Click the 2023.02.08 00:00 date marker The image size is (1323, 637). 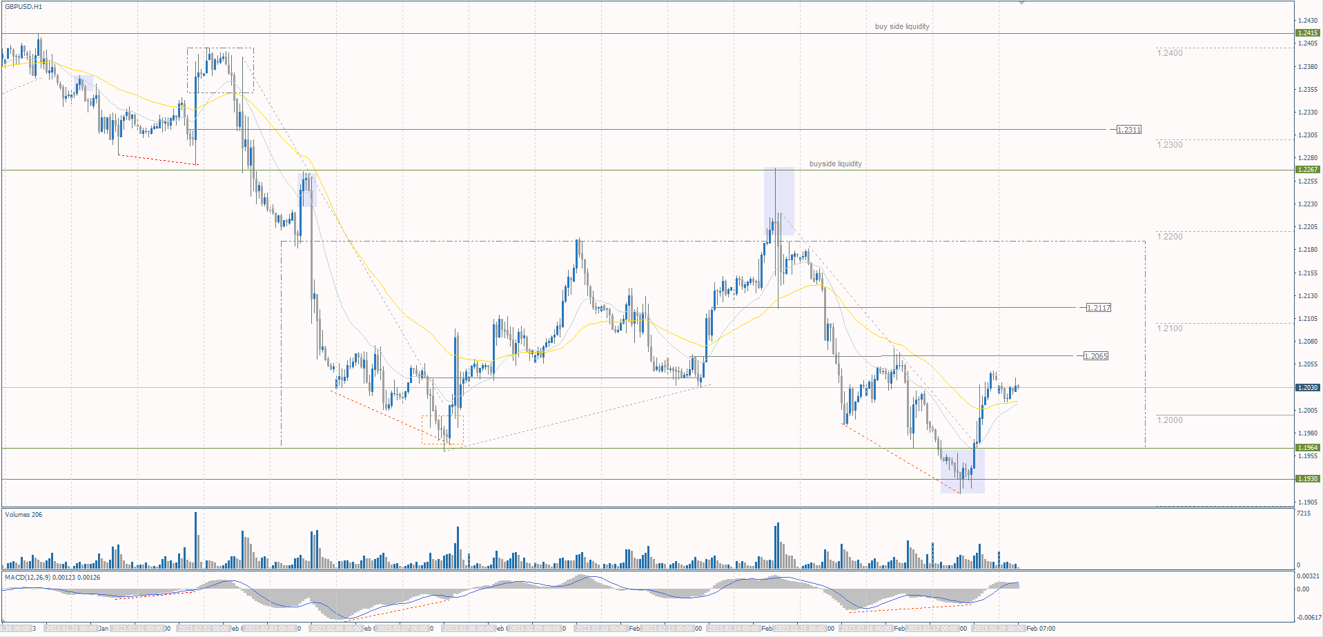click(469, 629)
